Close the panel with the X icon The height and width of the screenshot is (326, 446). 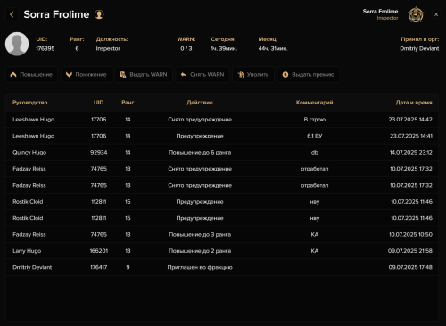(436, 14)
